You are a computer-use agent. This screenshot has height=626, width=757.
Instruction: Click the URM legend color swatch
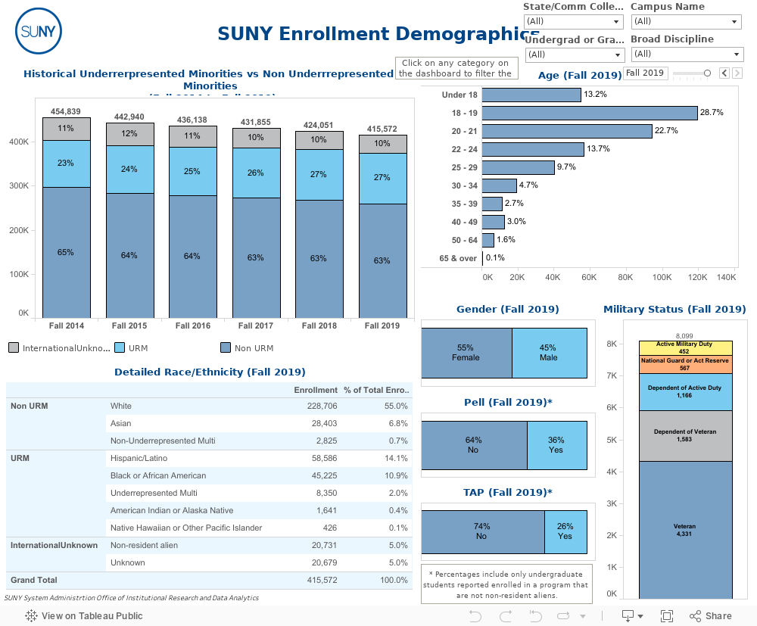[x=120, y=347]
